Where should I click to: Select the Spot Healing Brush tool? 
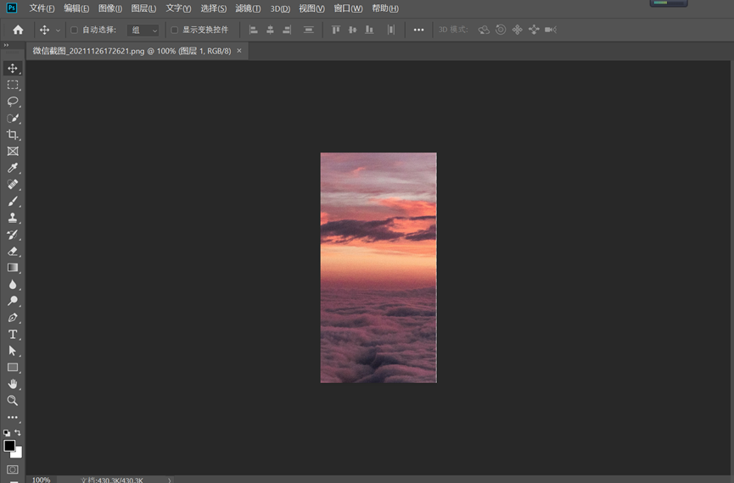coord(13,184)
